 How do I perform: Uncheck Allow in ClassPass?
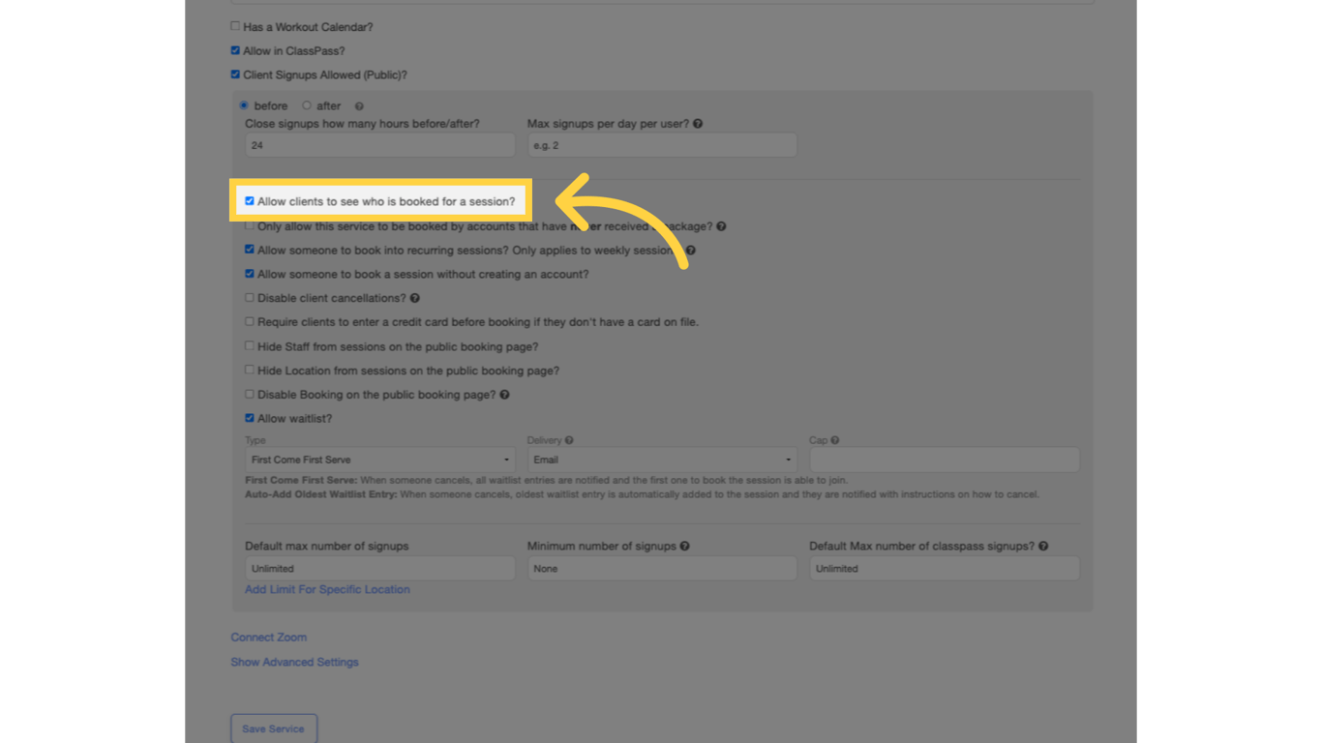(234, 50)
